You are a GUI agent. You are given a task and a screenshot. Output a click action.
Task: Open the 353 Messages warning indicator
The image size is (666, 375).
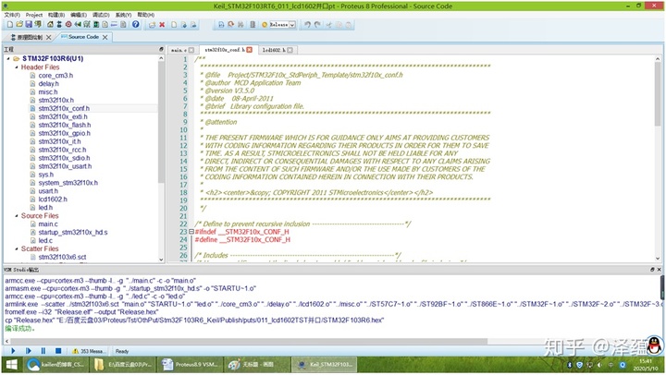click(x=88, y=351)
